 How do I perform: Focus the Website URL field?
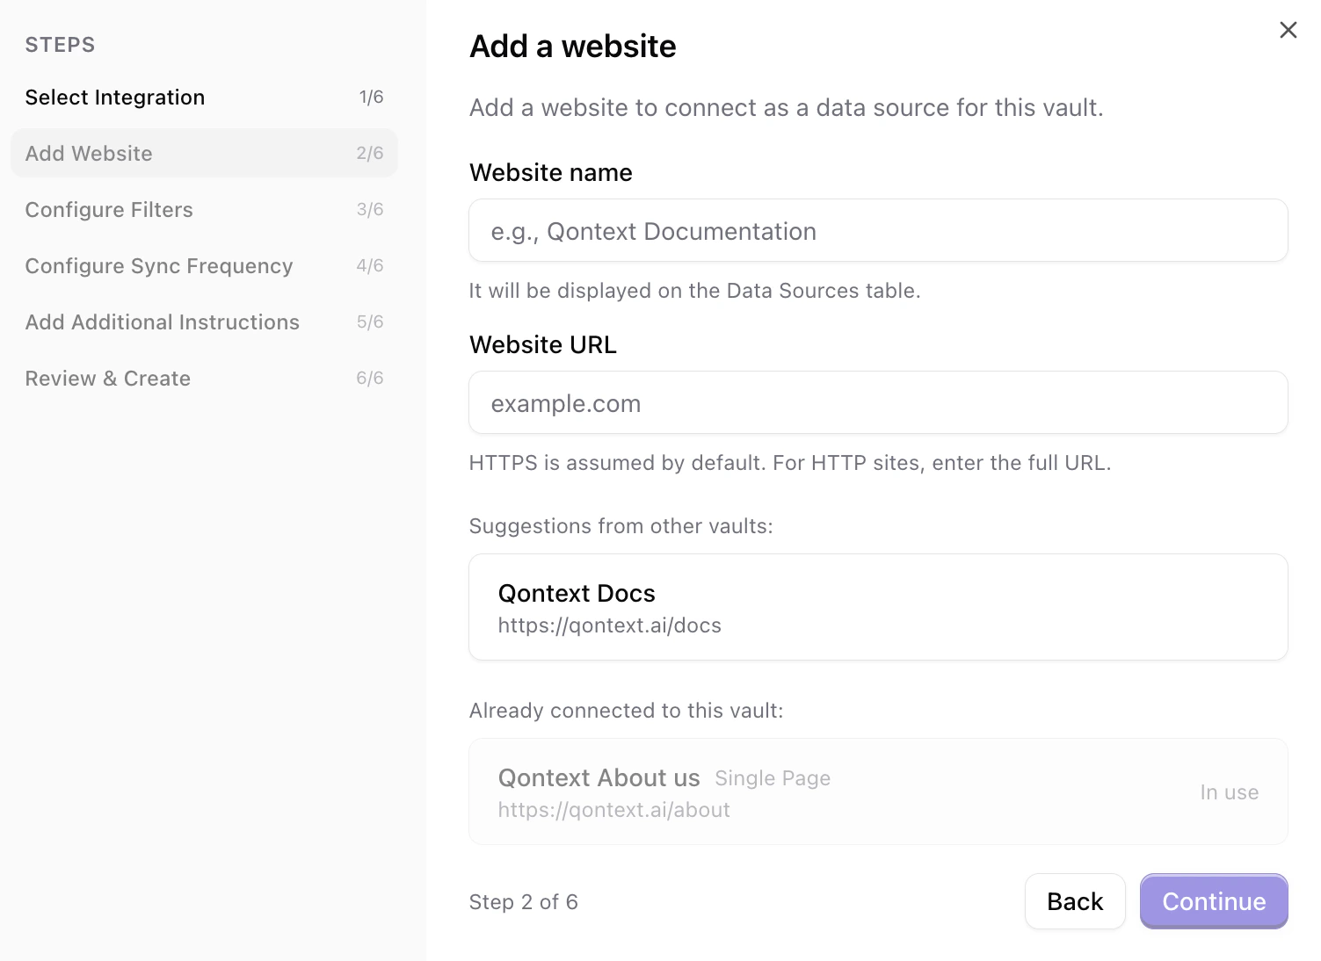coord(877,402)
